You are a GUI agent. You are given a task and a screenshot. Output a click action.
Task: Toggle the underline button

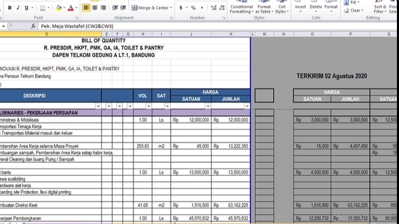25,8
